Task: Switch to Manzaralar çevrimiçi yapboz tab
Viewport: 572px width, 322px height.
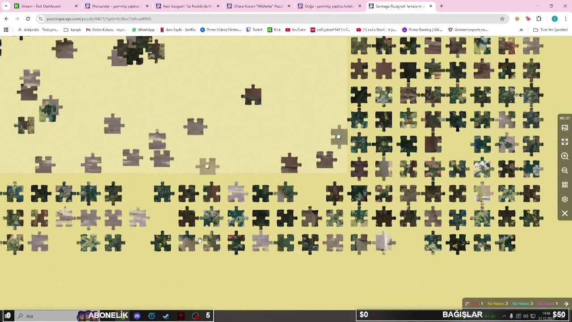Action: click(116, 6)
